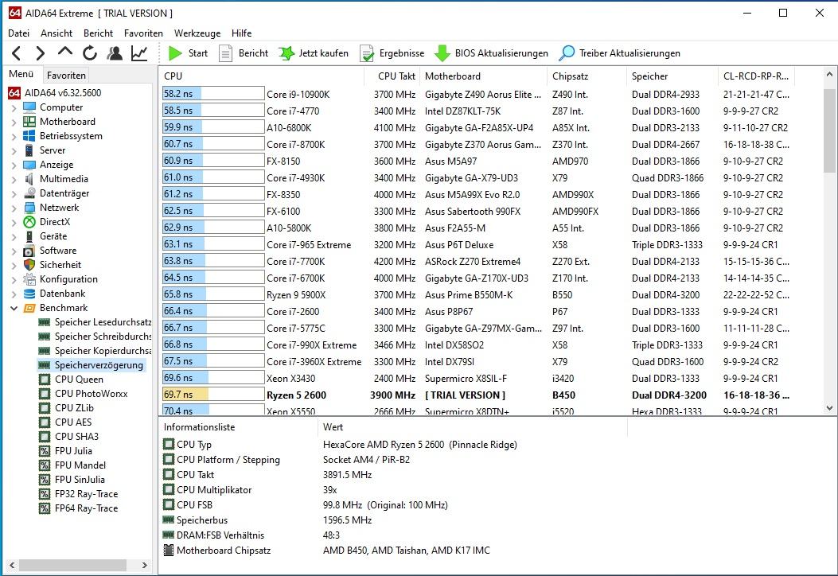The height and width of the screenshot is (576, 838).
Task: Click the Datenträger drive icon
Action: tap(29, 193)
